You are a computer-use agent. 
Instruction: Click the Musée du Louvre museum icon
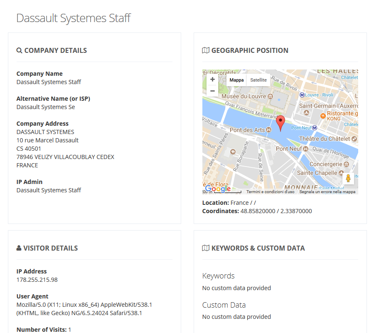click(270, 96)
